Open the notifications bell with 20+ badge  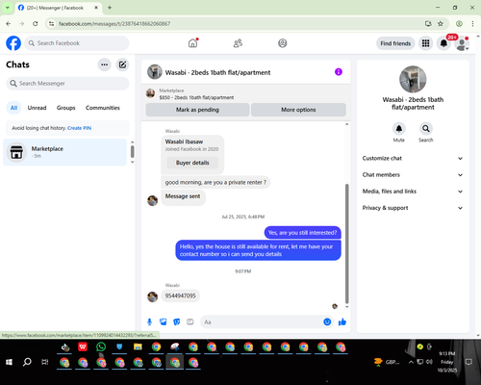point(443,43)
